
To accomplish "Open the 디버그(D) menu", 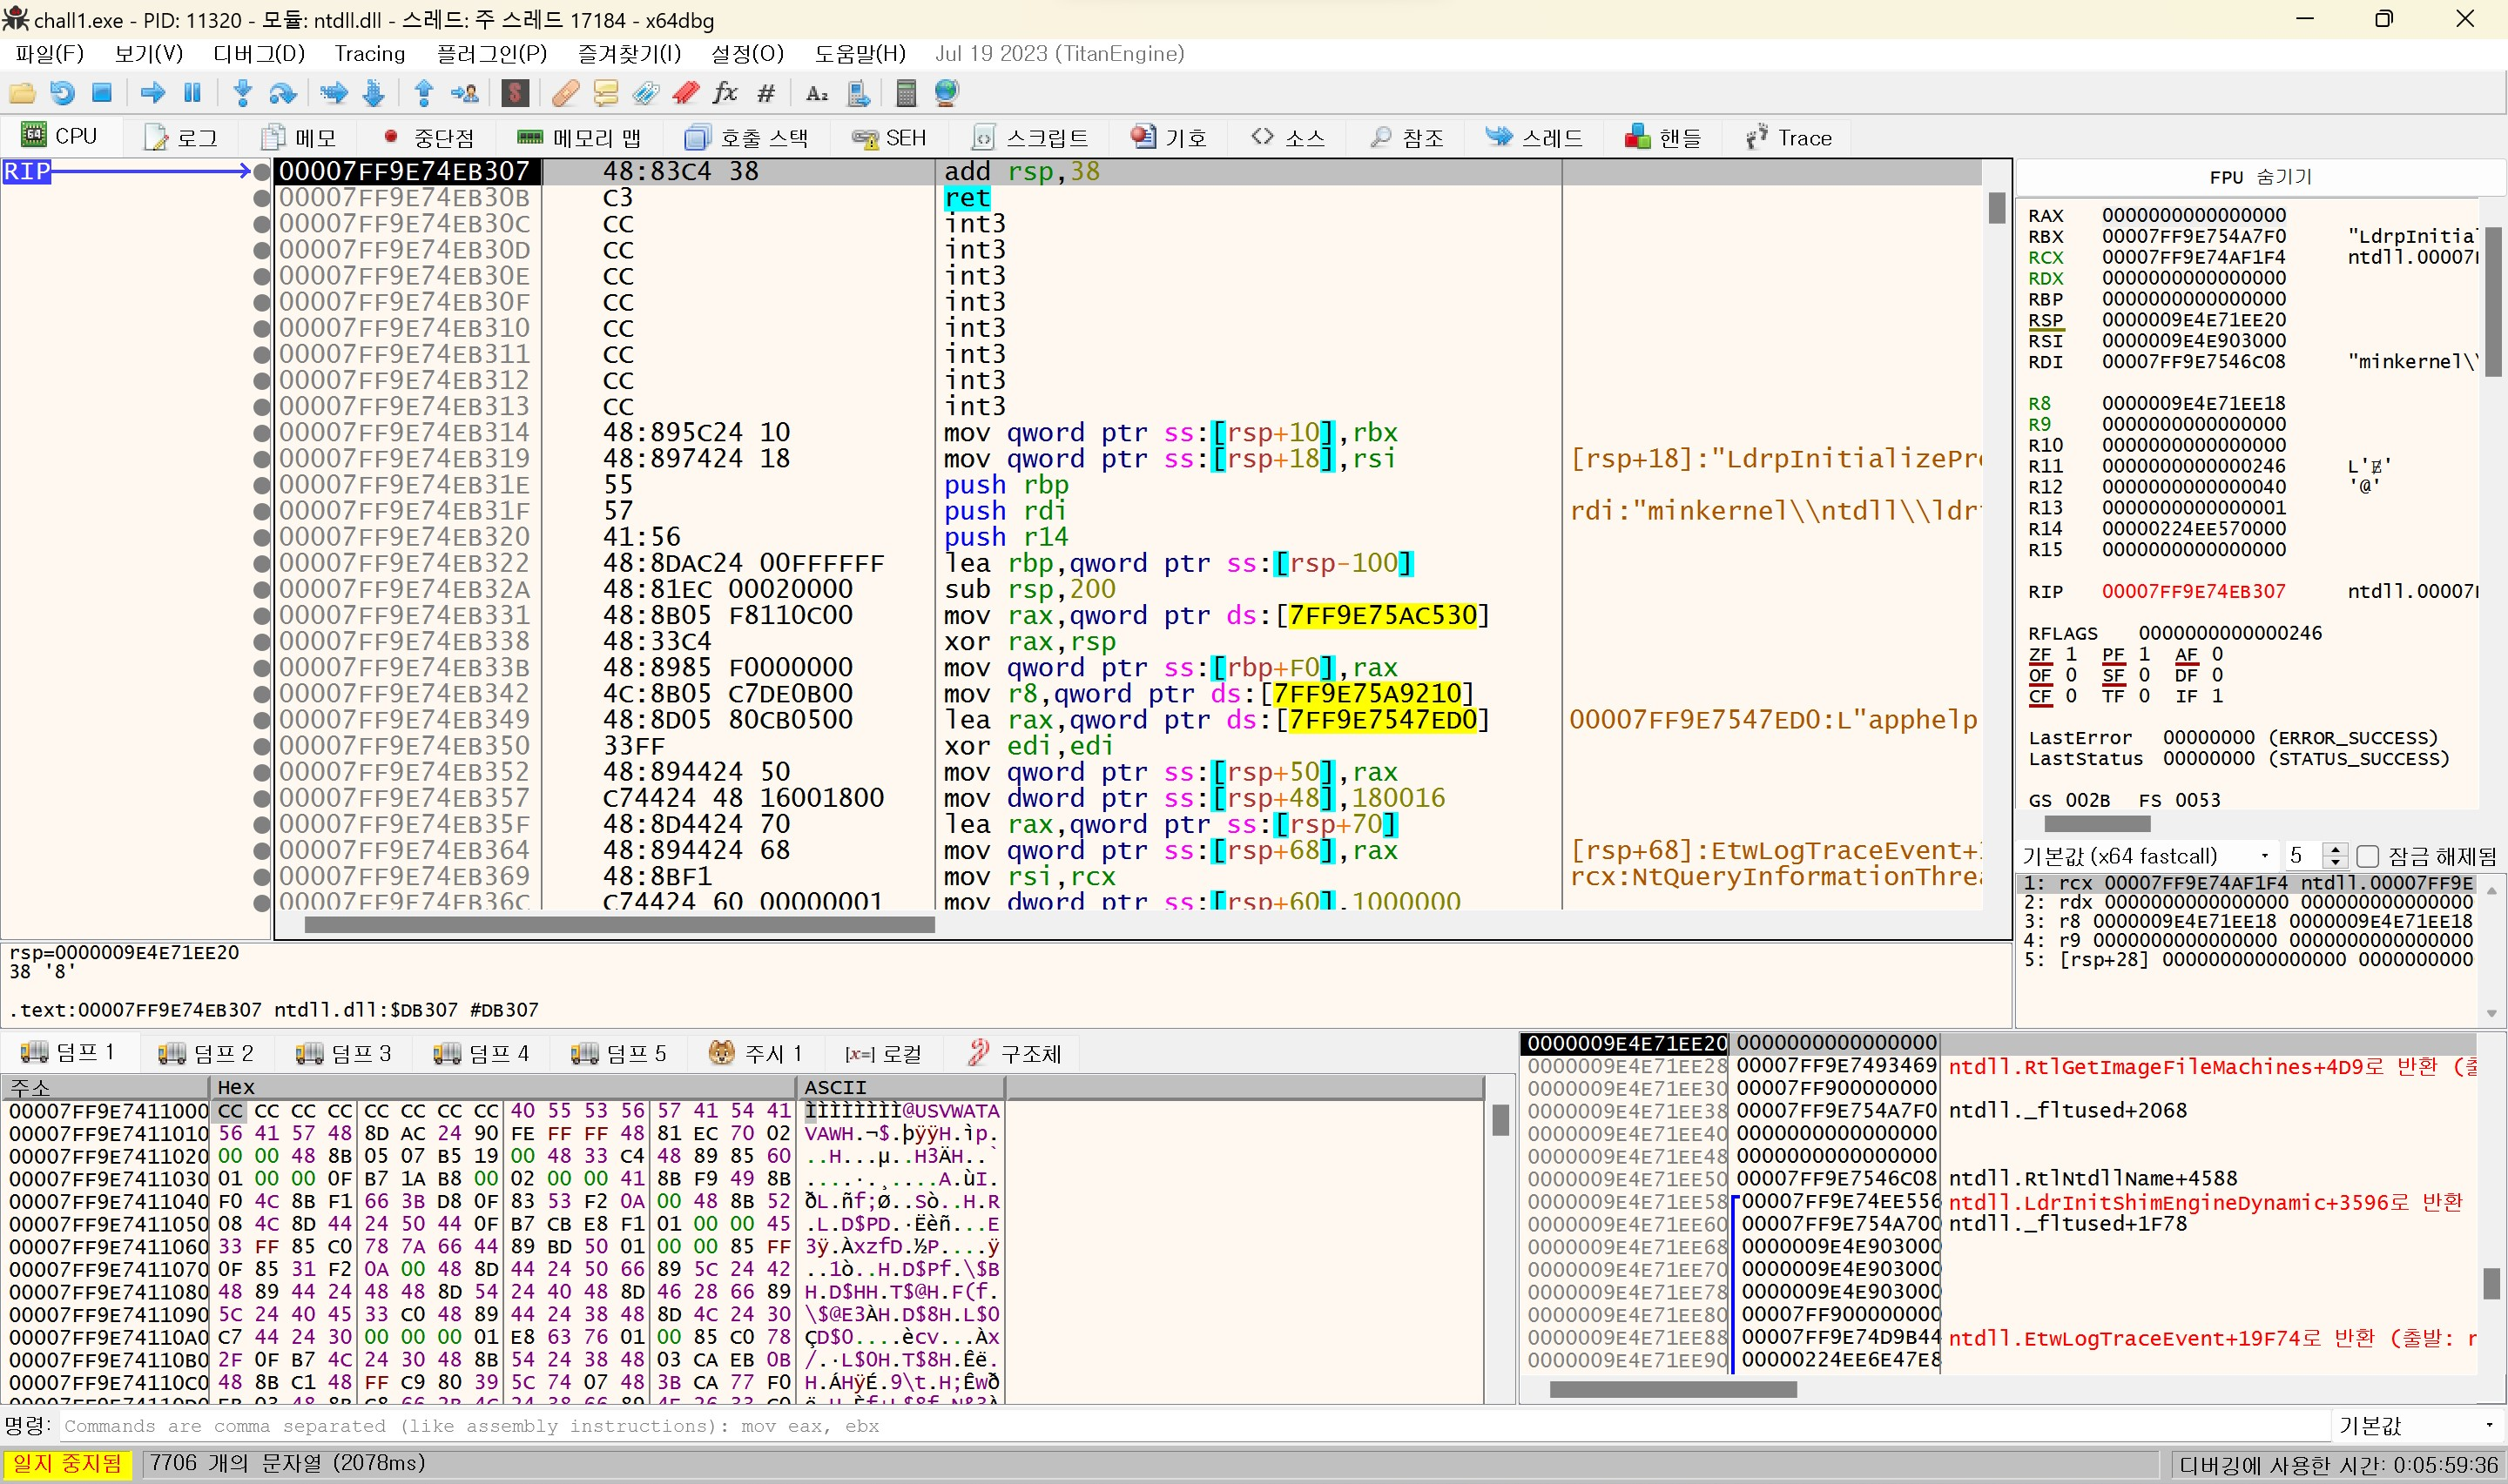I will pos(258,53).
